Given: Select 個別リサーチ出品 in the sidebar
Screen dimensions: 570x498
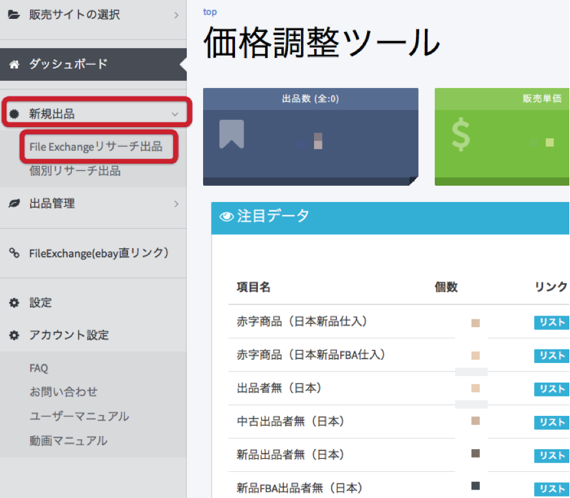Looking at the screenshot, I should click(x=74, y=171).
